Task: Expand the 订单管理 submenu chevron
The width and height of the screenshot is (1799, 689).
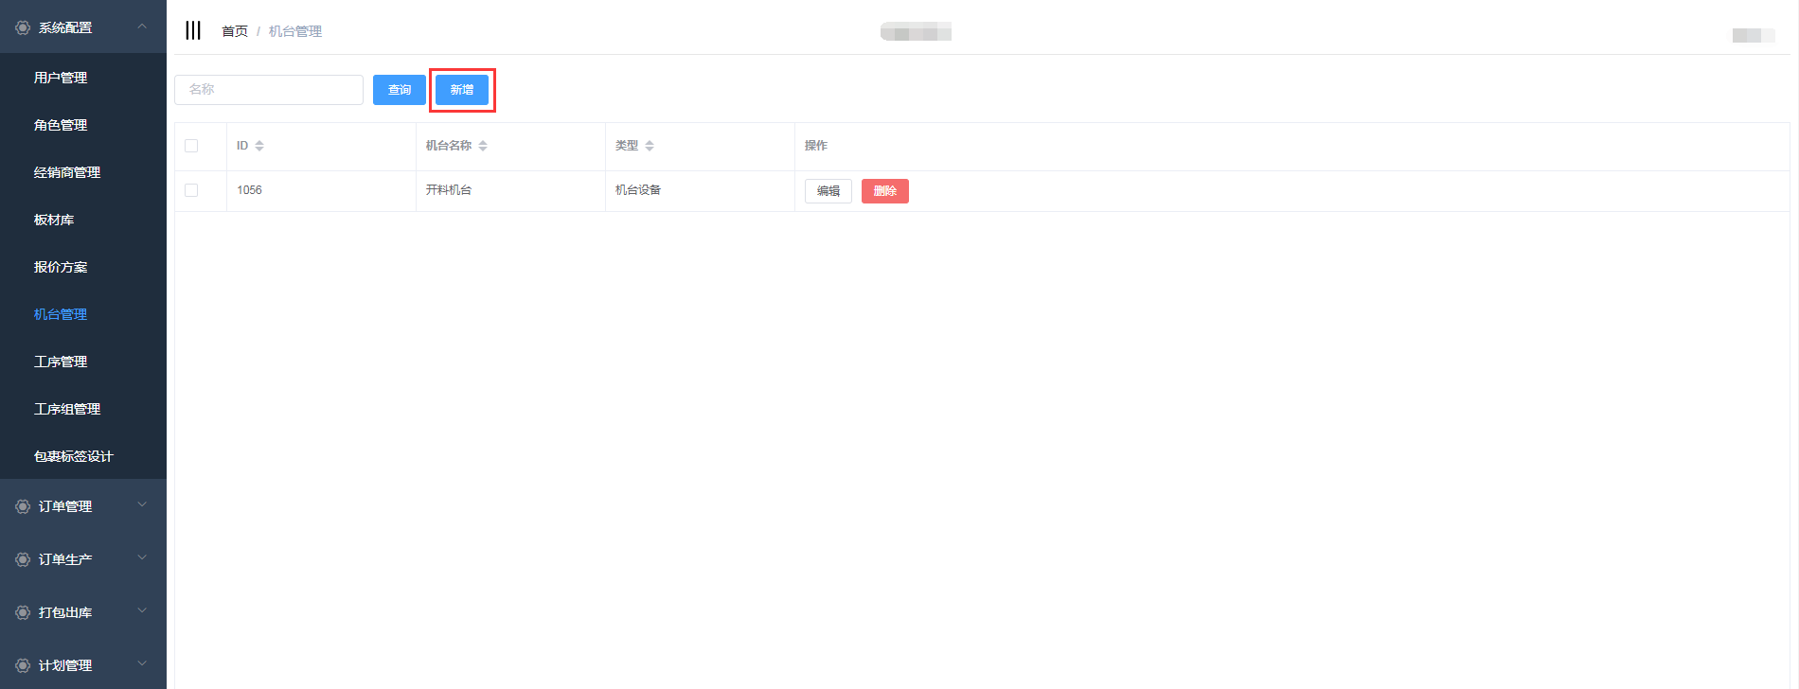Action: tap(142, 505)
